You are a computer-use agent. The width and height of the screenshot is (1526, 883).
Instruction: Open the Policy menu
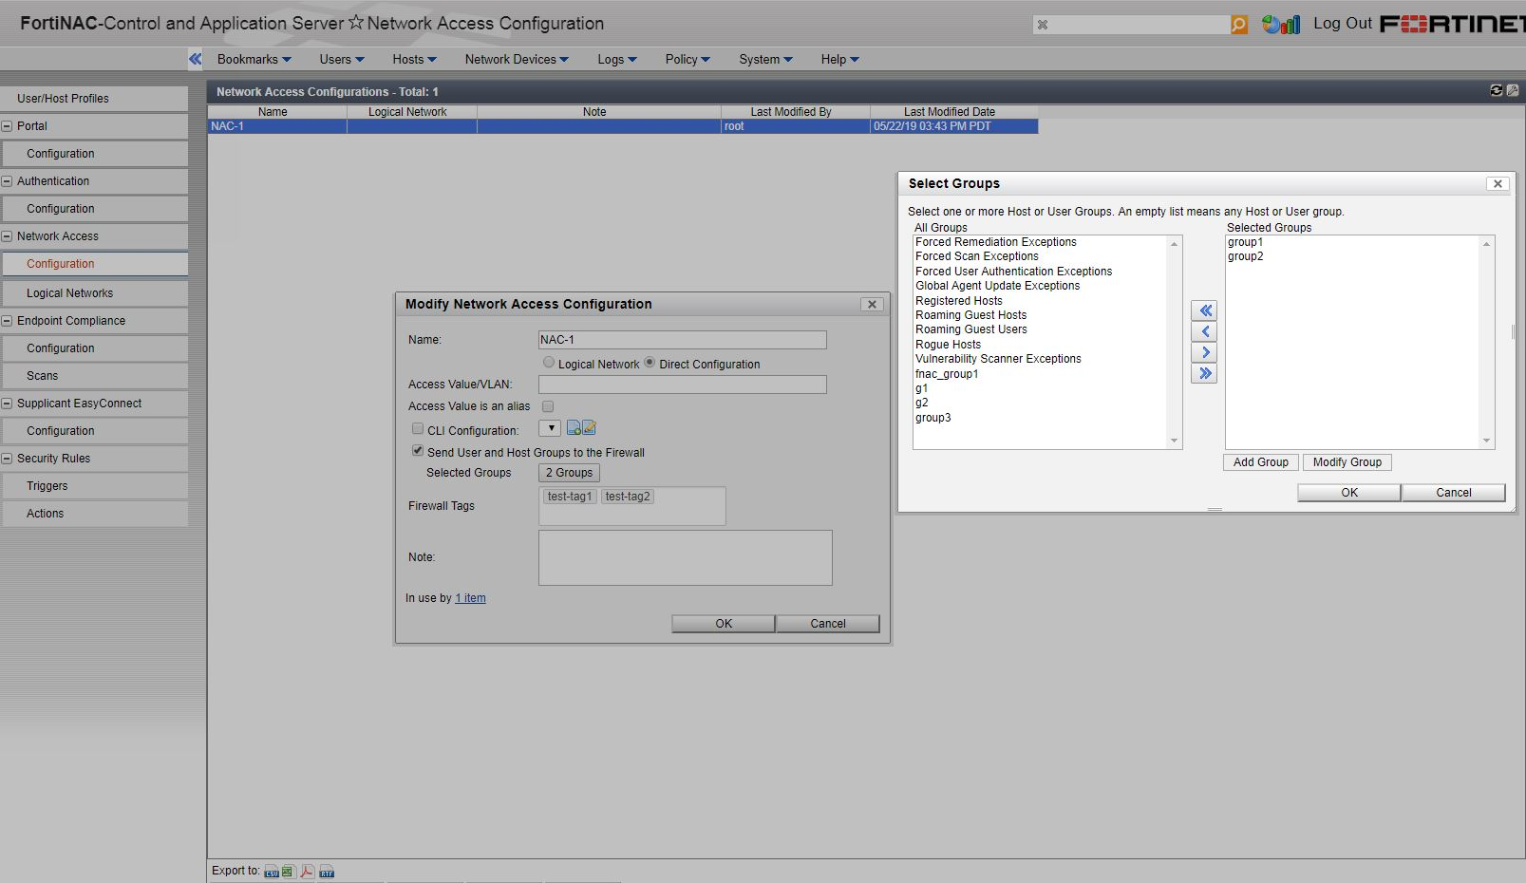688,59
